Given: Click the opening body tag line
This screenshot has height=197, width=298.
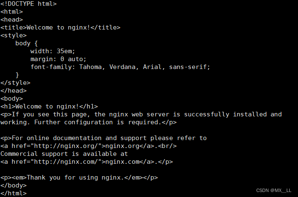Looking at the screenshot, I should point(12,98).
